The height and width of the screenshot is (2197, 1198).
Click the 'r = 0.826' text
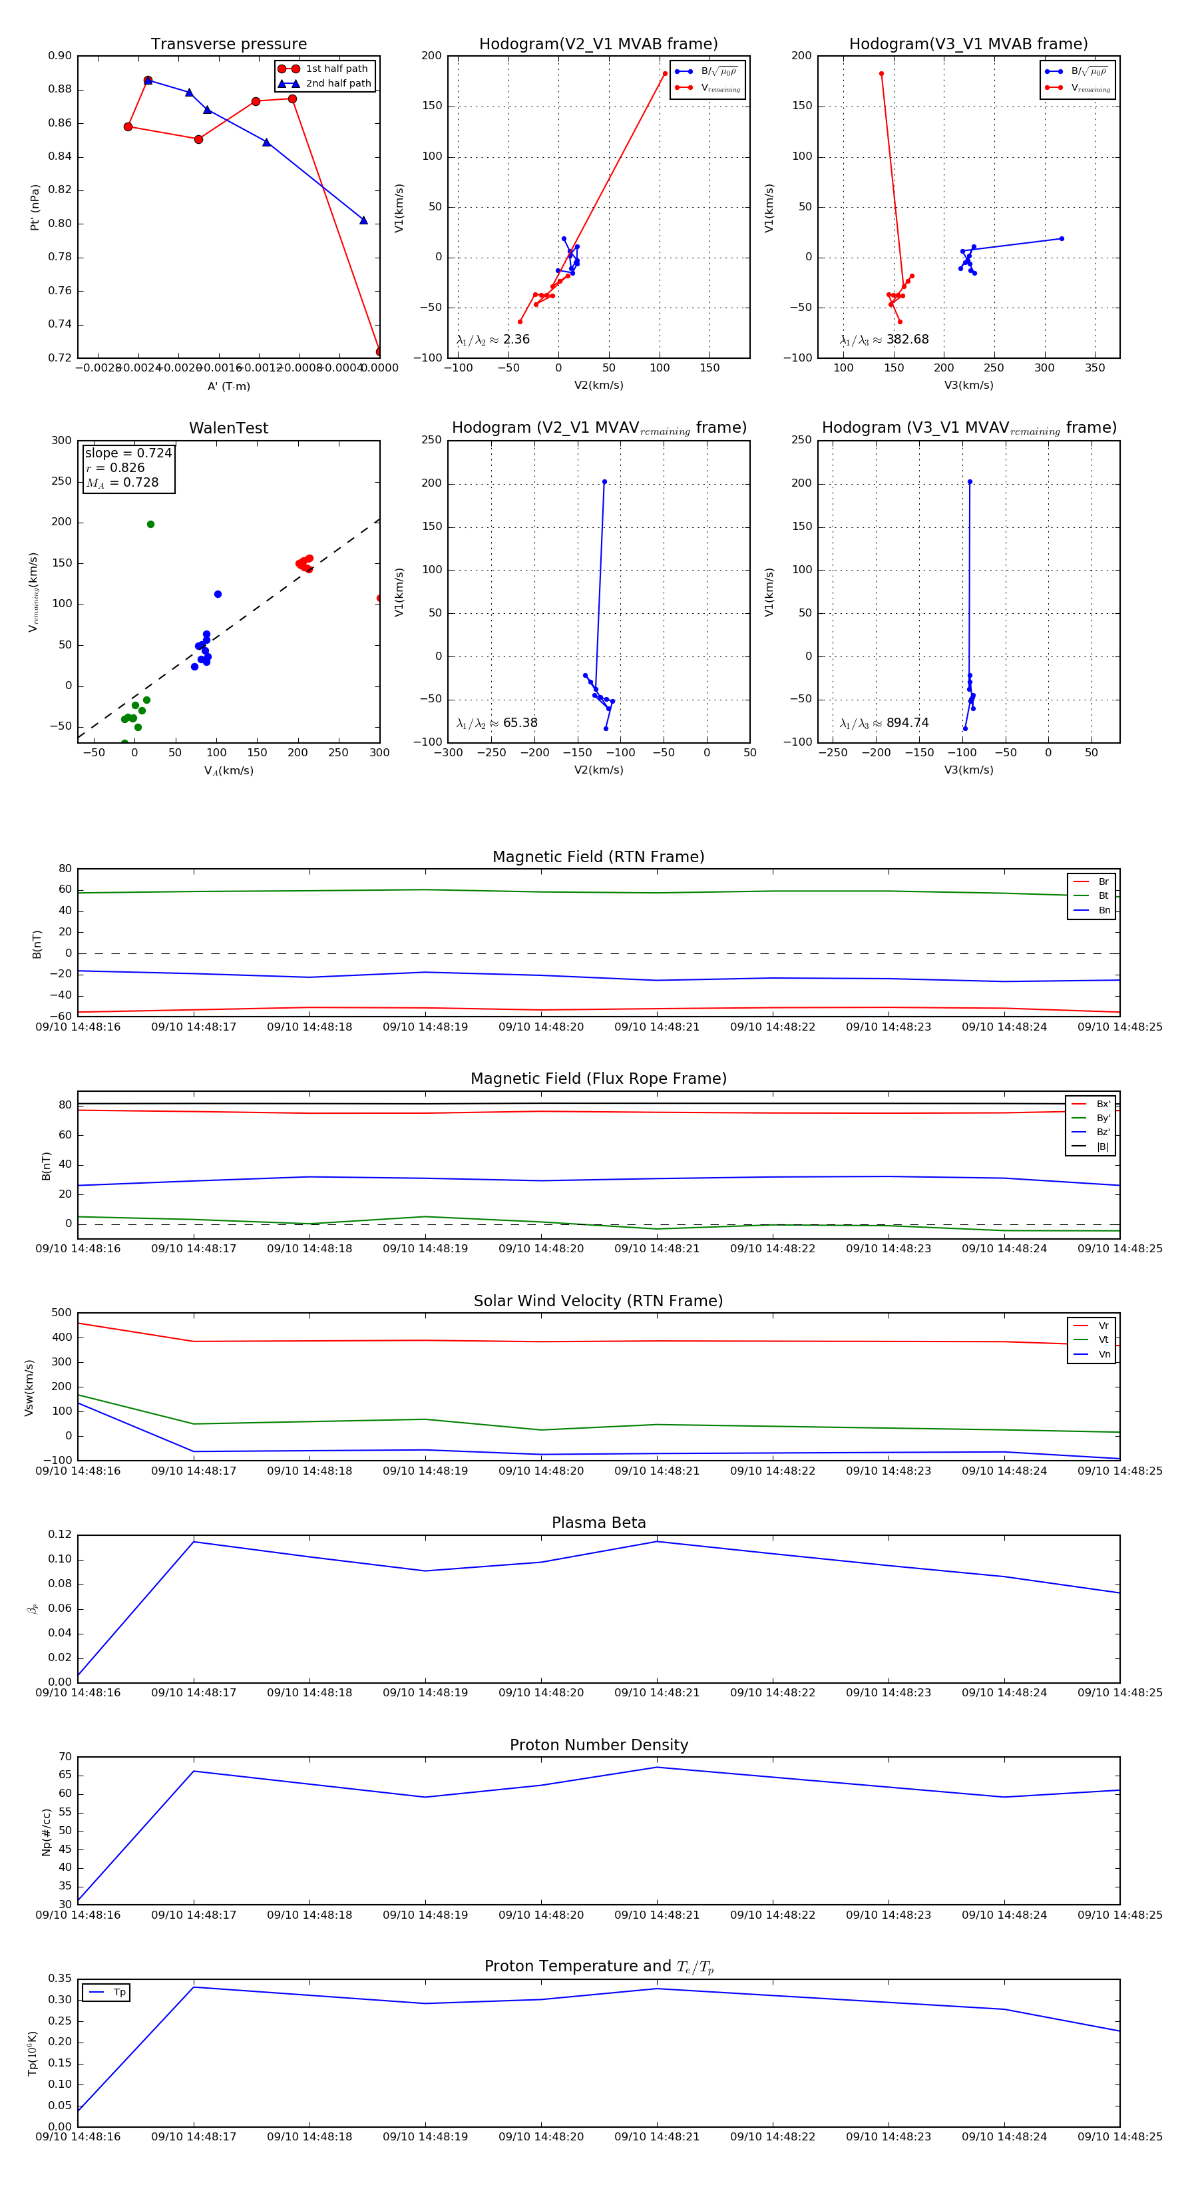[115, 467]
